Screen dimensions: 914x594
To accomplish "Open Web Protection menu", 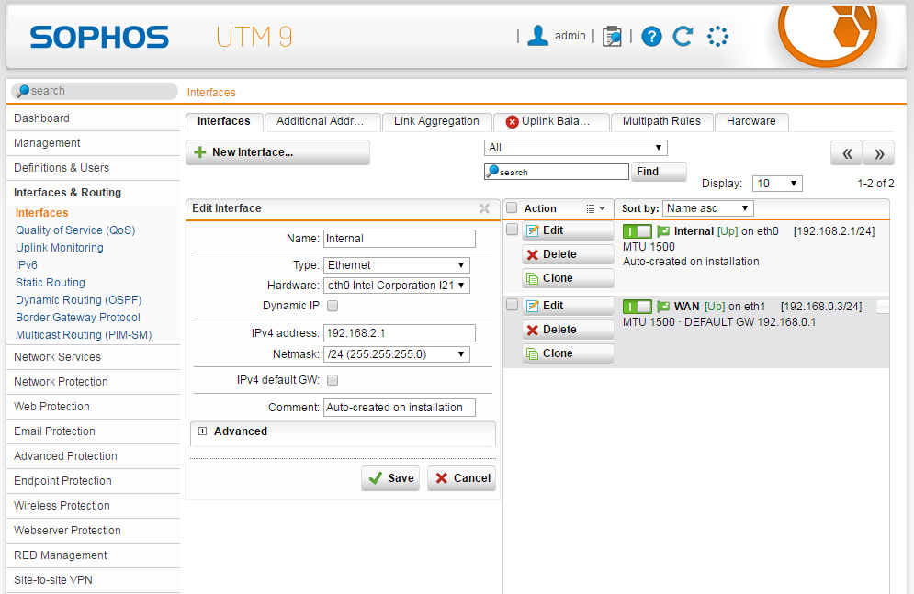I will [94, 407].
